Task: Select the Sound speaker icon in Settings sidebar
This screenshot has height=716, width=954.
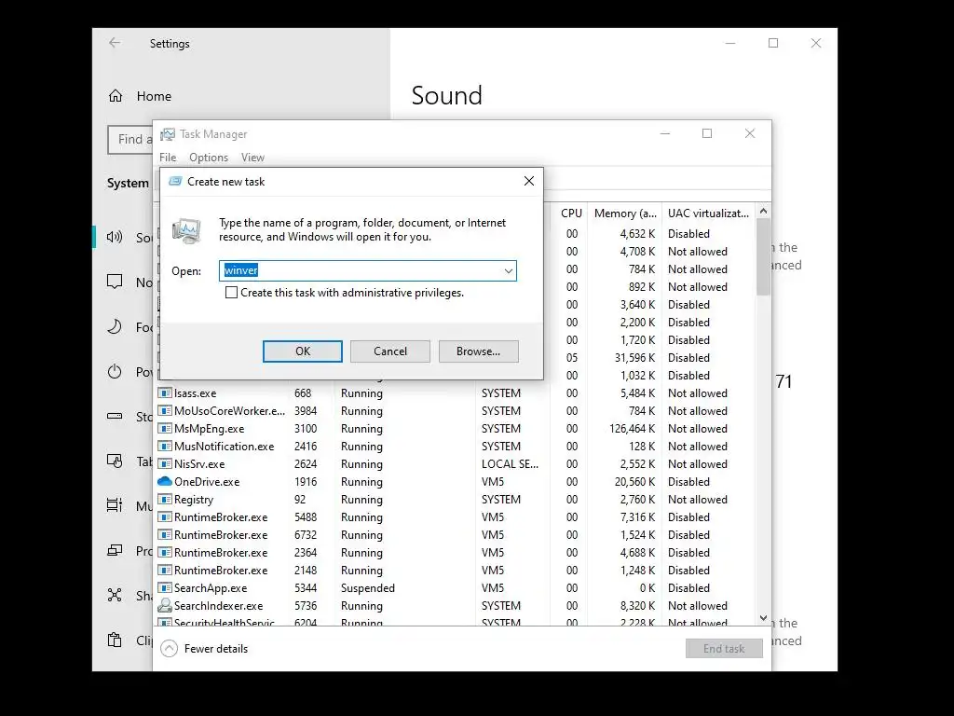Action: click(115, 237)
